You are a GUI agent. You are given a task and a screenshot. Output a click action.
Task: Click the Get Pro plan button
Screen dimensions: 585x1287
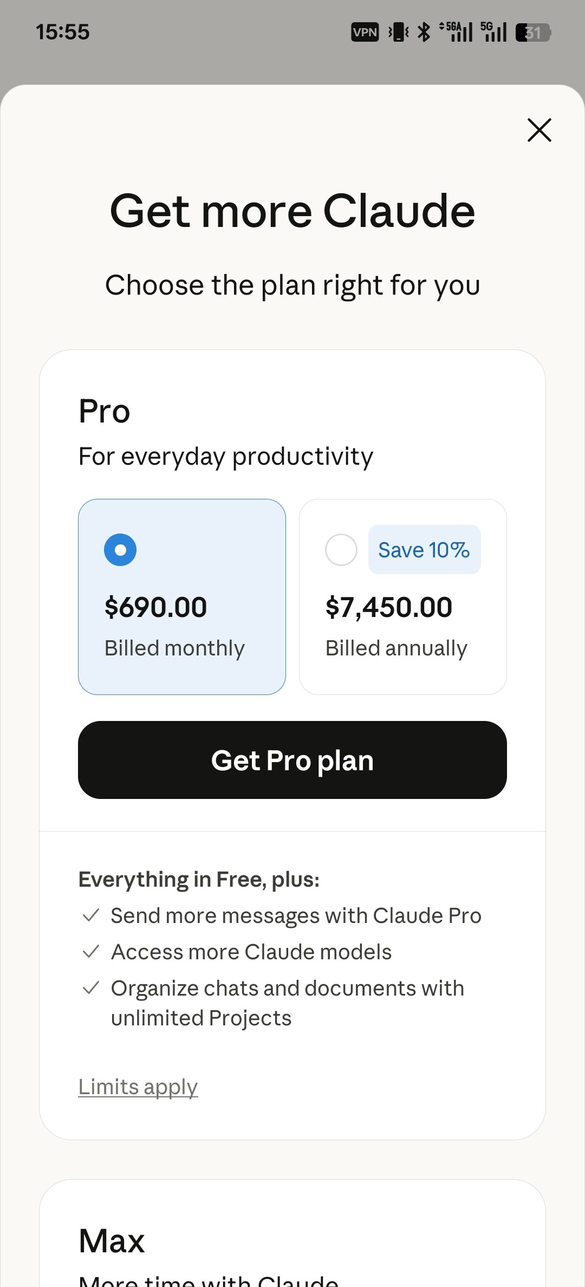(292, 759)
